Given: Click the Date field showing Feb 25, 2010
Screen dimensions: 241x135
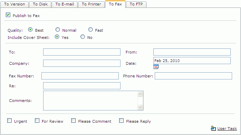Looking at the screenshot, I should [x=192, y=61].
